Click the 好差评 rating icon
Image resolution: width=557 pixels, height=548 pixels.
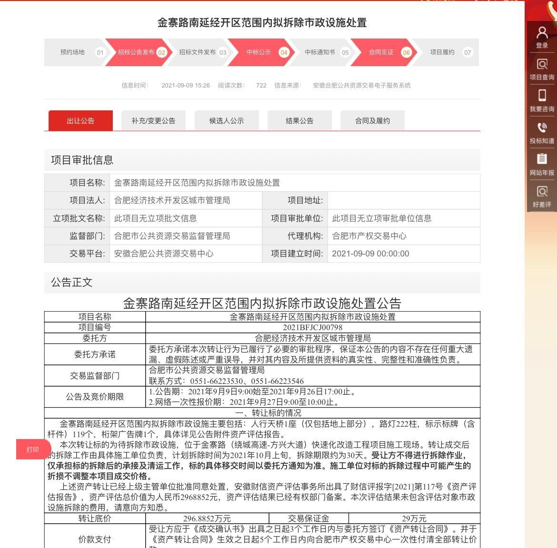pyautogui.click(x=542, y=191)
